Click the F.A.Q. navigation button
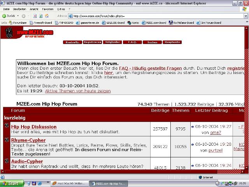 [x=132, y=42]
